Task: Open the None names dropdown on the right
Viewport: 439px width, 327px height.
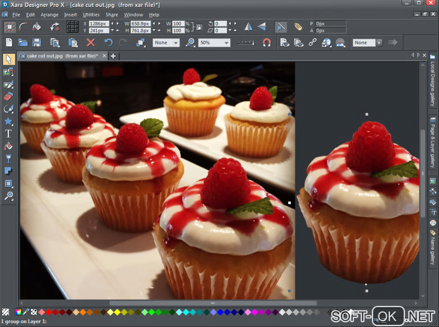Action: point(379,43)
